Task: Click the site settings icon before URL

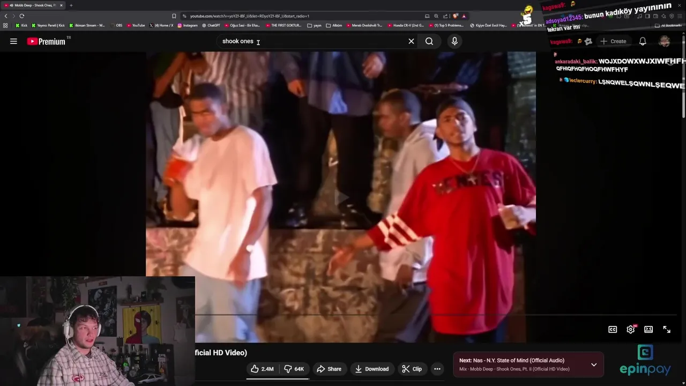Action: [184, 16]
